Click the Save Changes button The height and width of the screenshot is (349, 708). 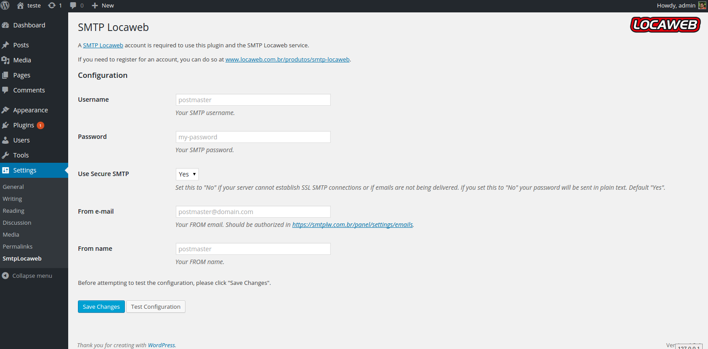101,307
